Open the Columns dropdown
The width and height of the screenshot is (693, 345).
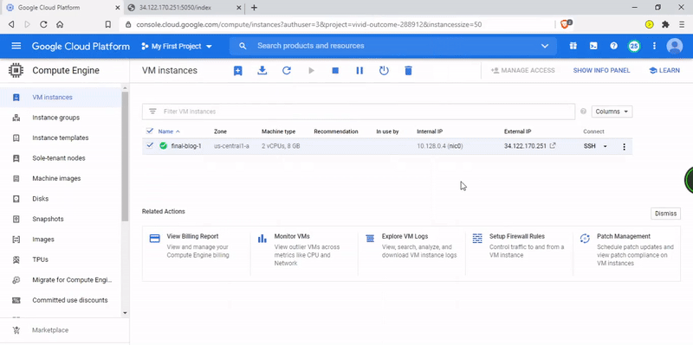(612, 112)
